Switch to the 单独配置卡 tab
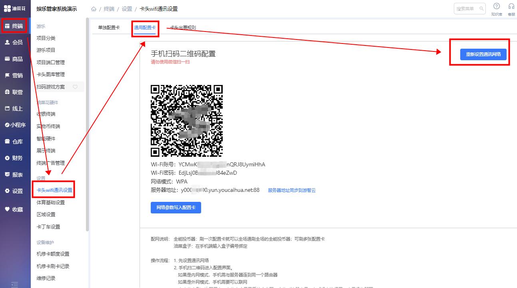 (x=109, y=28)
